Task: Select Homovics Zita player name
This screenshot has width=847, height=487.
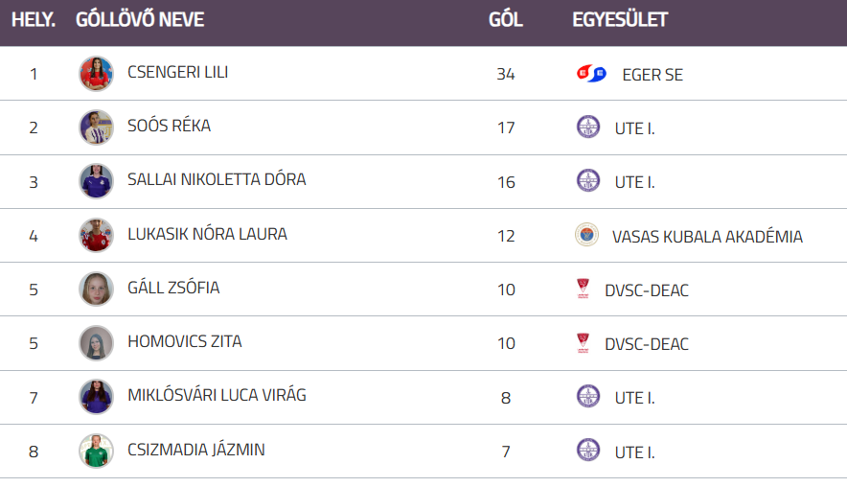Action: click(184, 341)
